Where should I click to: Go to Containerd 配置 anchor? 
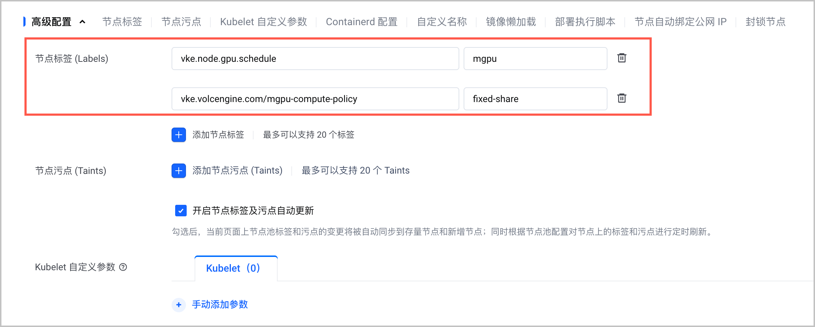[361, 22]
